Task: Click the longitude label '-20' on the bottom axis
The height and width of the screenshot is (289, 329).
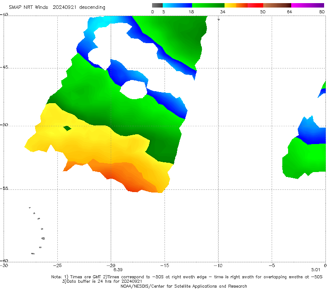Action: 111,265
